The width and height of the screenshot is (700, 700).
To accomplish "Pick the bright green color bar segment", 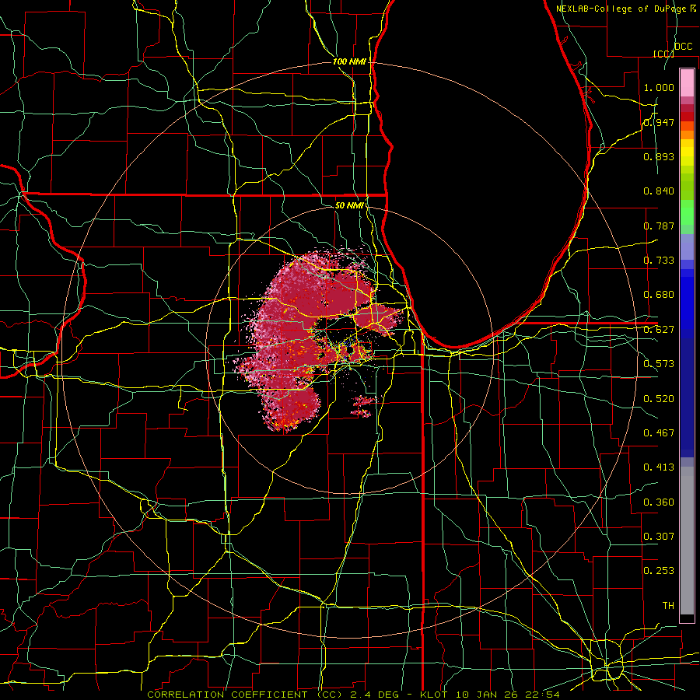I will click(687, 212).
